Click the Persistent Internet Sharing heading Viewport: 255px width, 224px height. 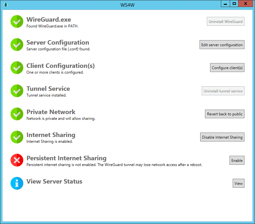tap(67, 158)
